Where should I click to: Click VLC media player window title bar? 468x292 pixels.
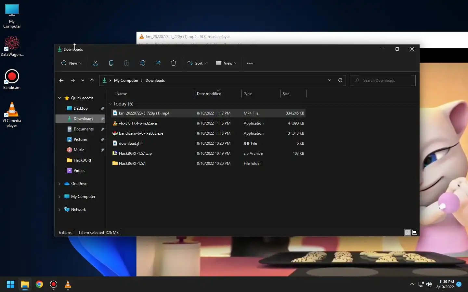302,37
